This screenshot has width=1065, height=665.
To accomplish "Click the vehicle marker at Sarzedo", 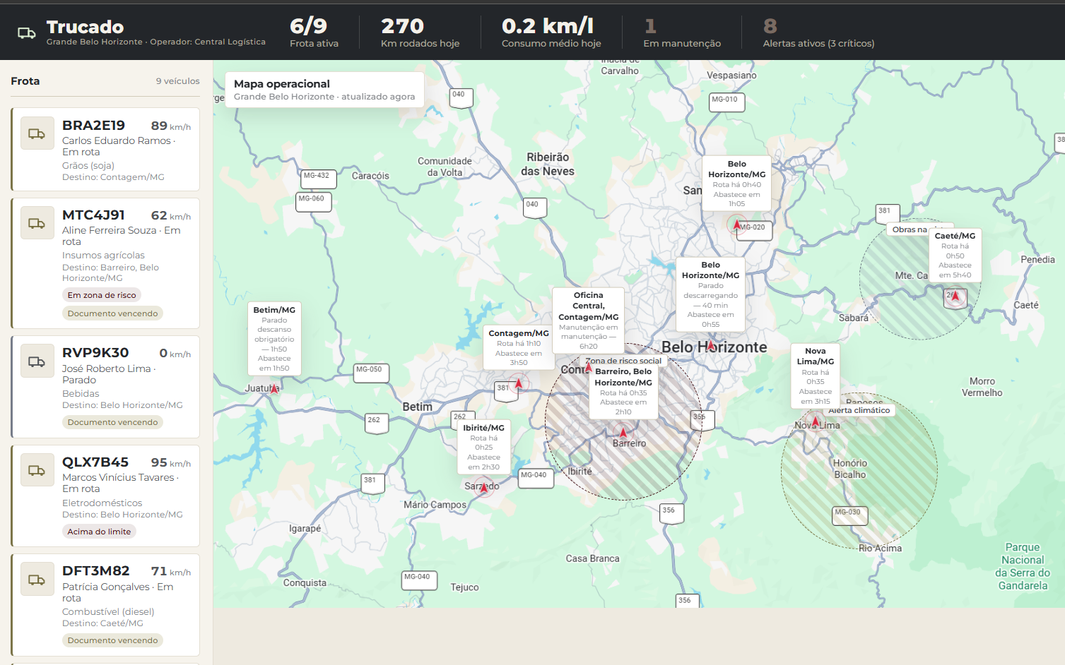I will 484,487.
